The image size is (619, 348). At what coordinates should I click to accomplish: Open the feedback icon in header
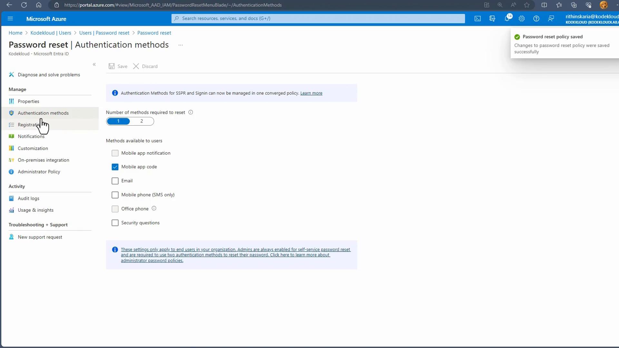[551, 19]
